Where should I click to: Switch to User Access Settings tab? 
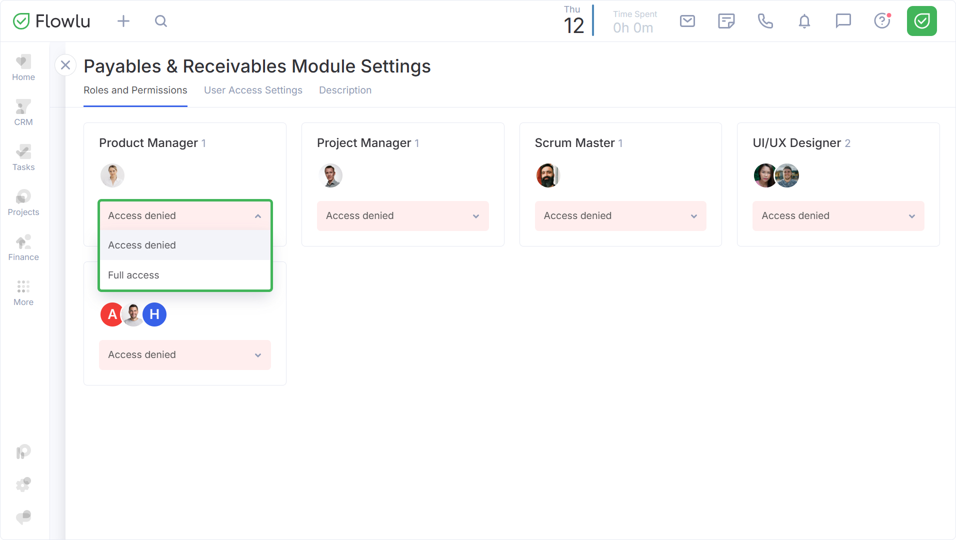coord(253,90)
